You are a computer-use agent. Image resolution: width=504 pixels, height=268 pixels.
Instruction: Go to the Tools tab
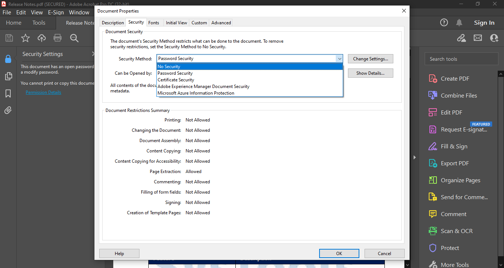pyautogui.click(x=39, y=23)
